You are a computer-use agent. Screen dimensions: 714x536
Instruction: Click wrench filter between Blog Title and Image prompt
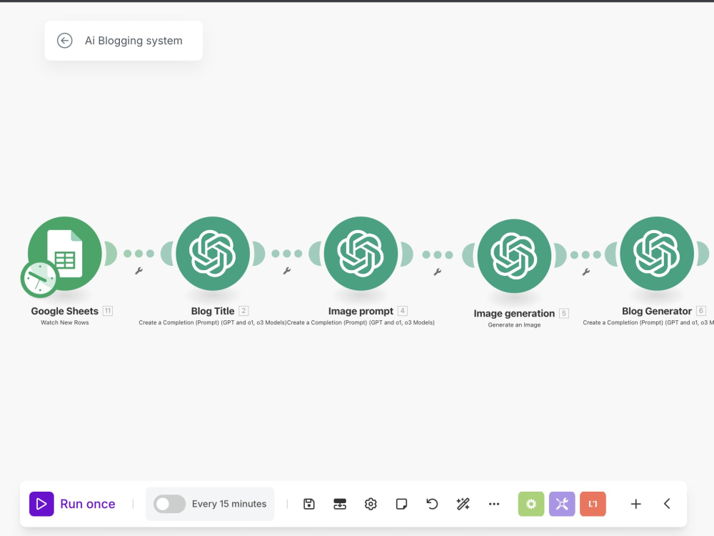pos(287,271)
